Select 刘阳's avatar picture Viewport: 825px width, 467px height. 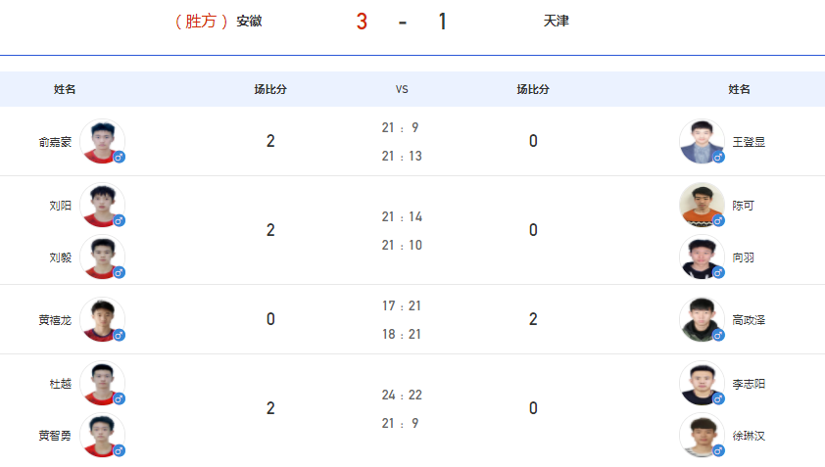[102, 205]
